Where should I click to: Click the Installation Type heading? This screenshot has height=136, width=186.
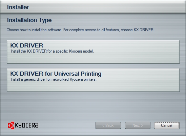pyautogui.click(x=29, y=20)
